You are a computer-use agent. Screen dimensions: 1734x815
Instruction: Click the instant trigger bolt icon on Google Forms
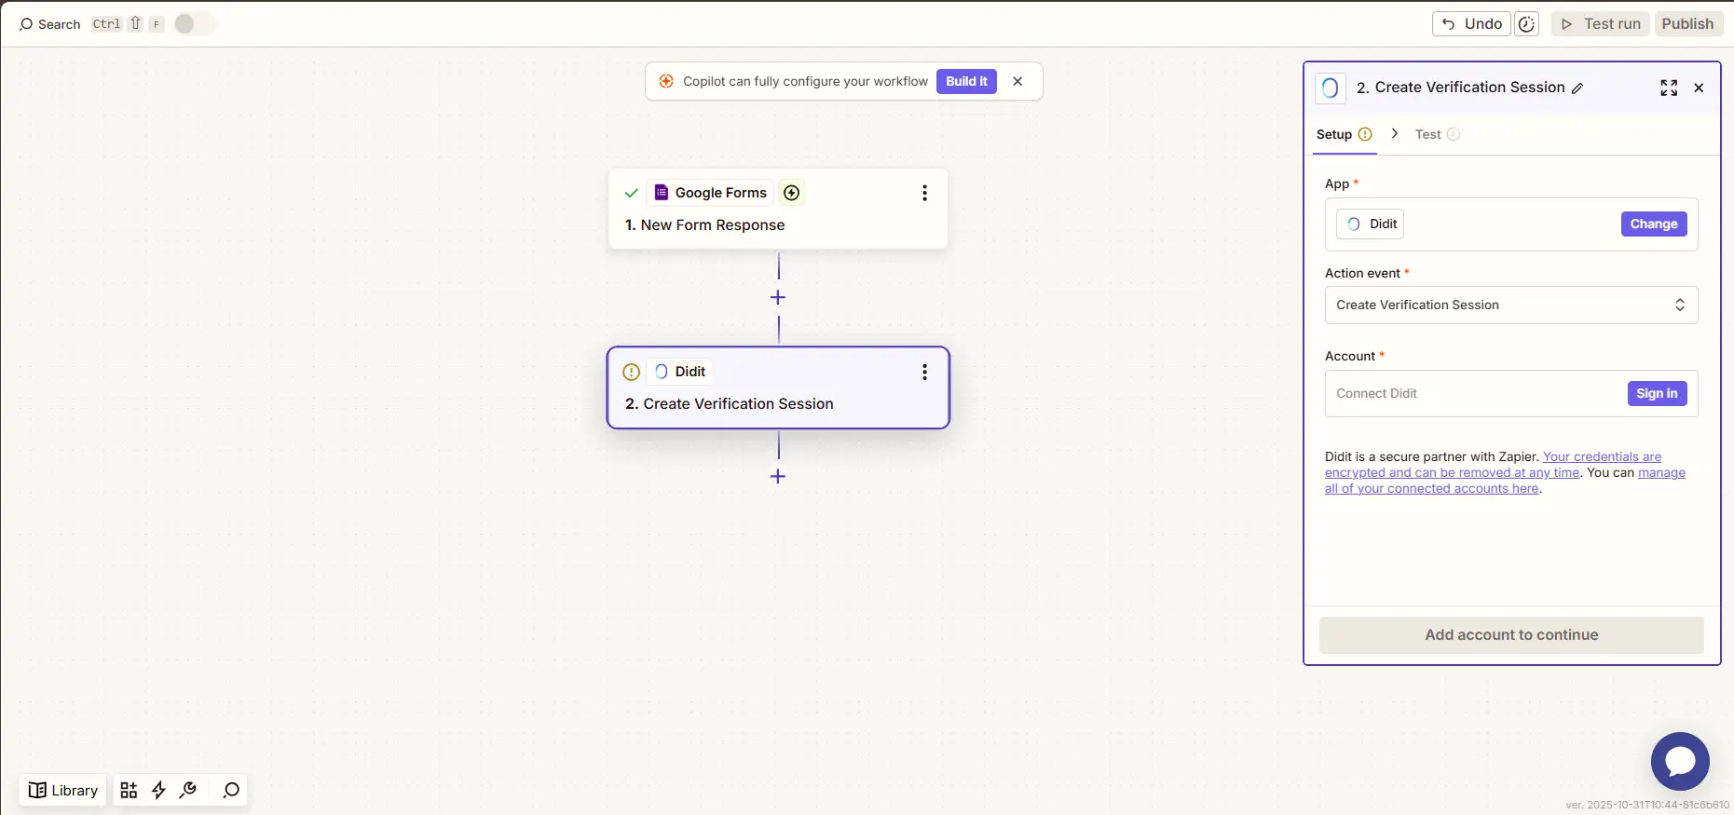(792, 193)
